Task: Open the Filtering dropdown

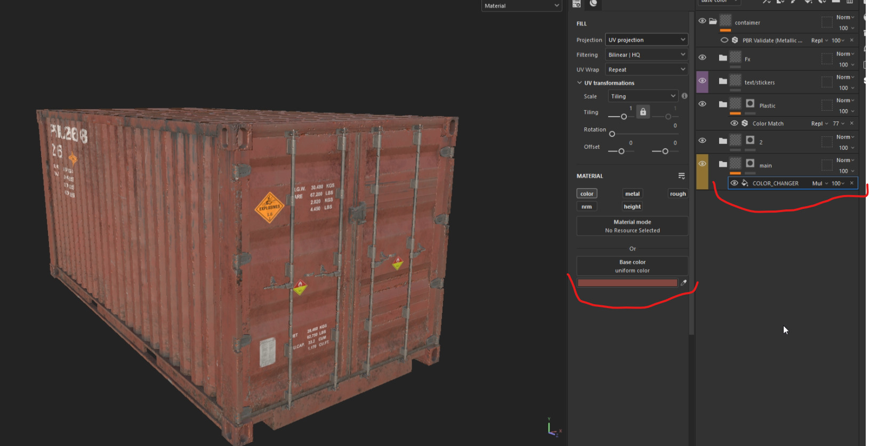Action: point(647,55)
